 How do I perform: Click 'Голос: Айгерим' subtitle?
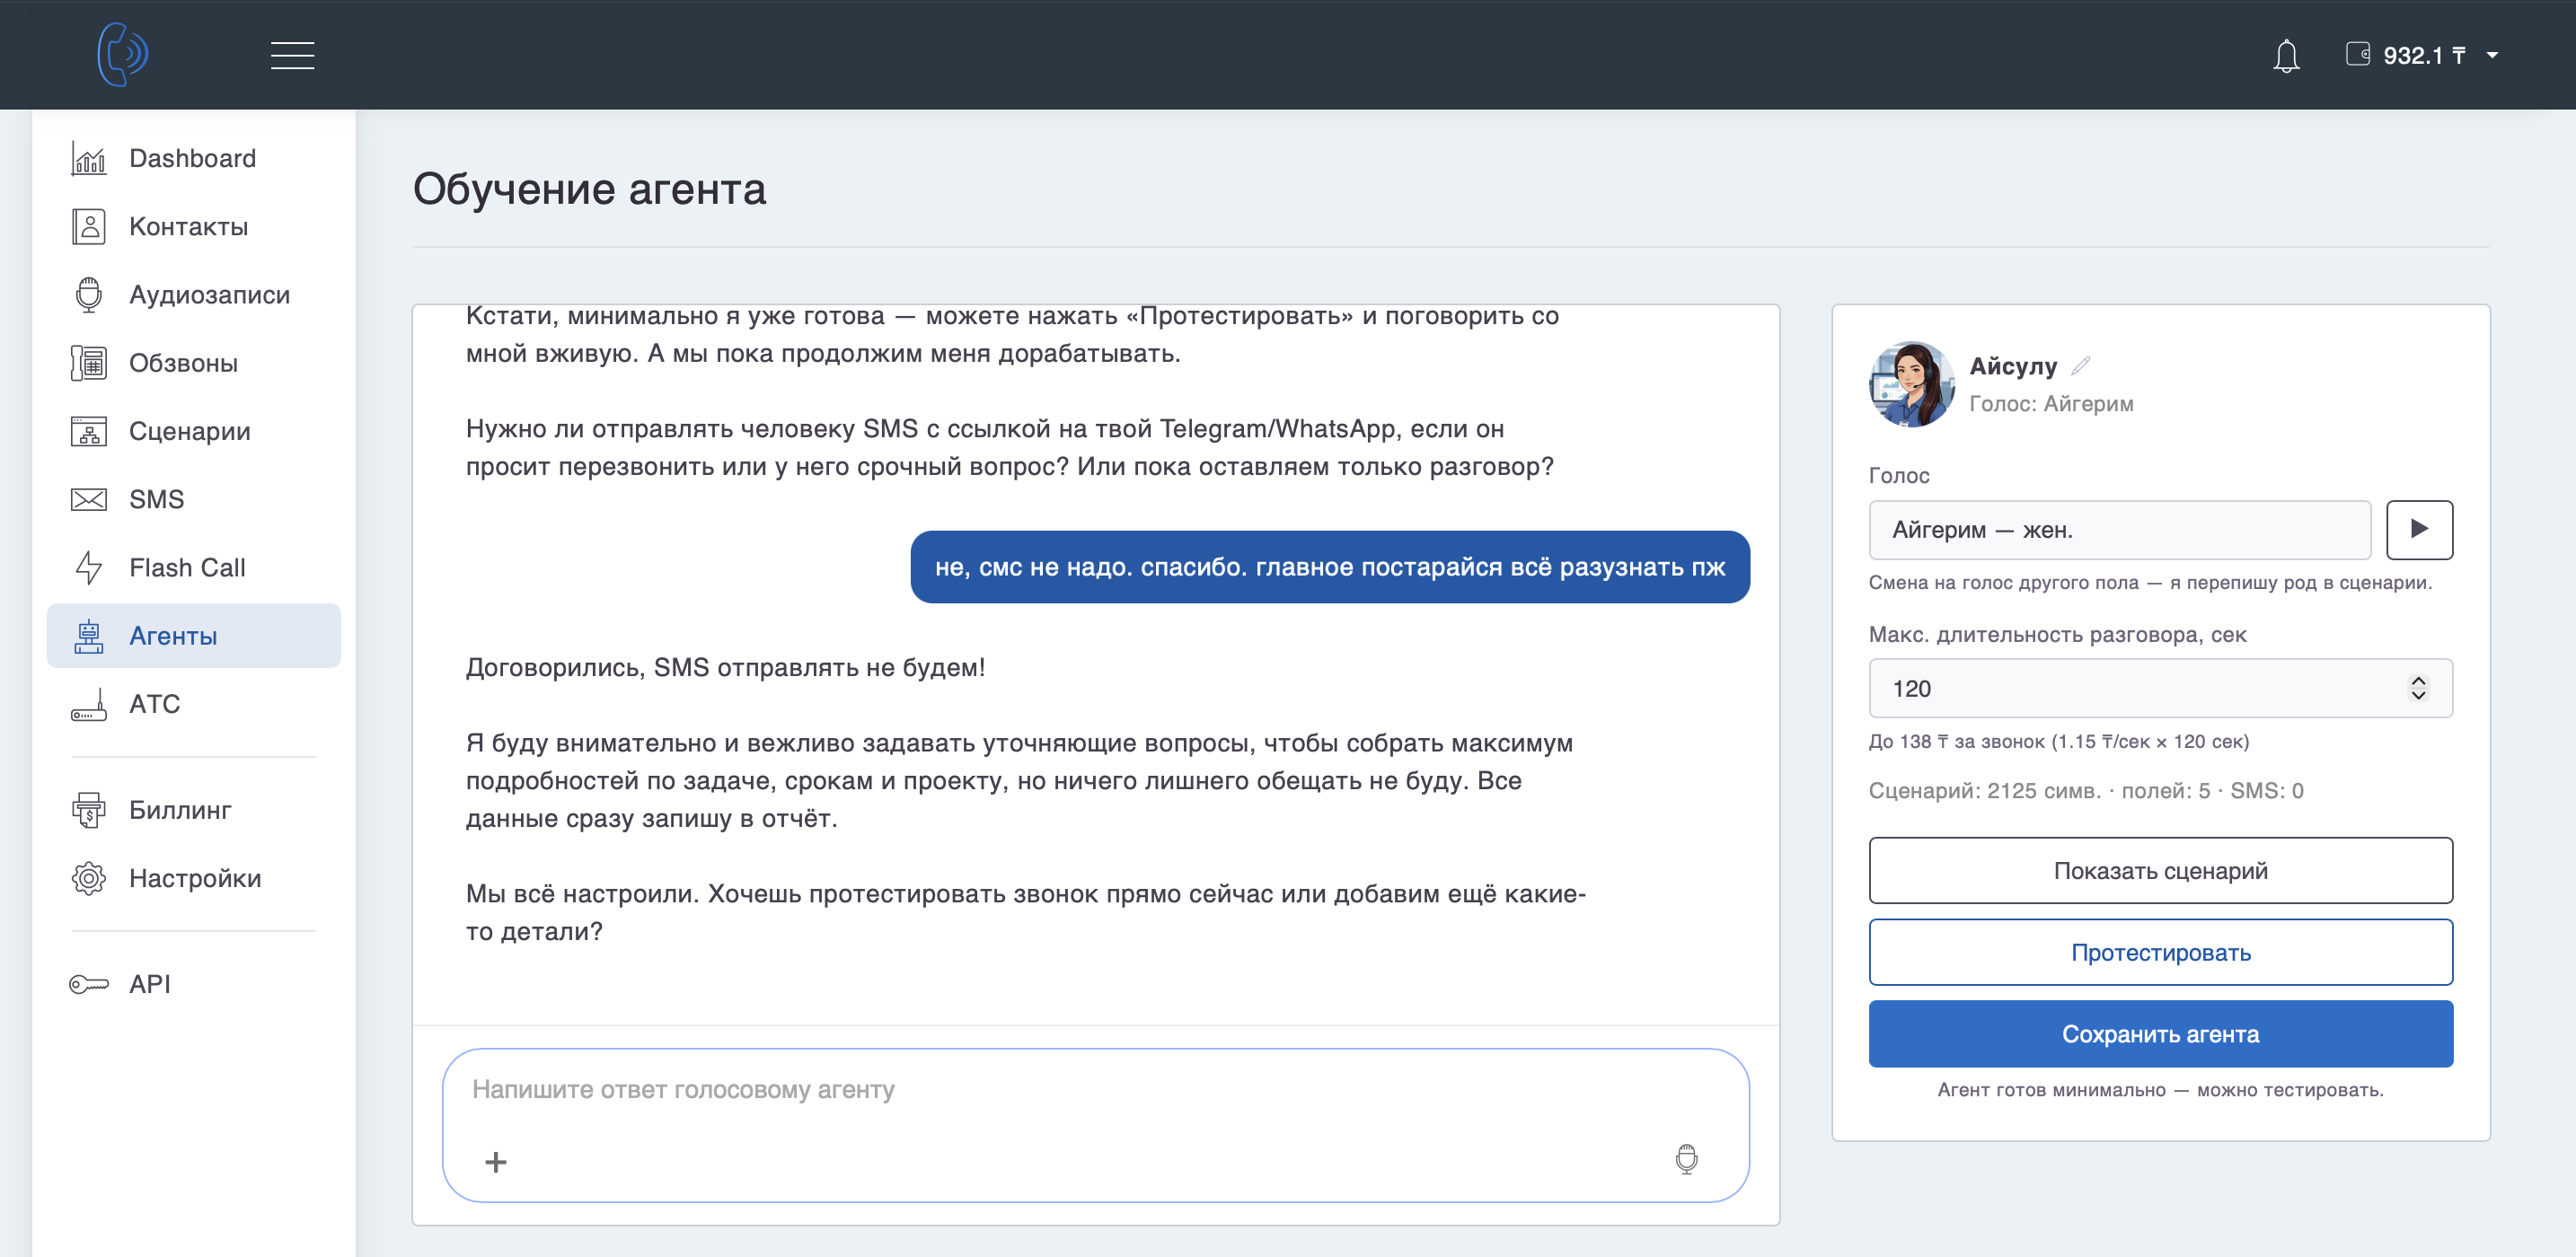(2051, 404)
